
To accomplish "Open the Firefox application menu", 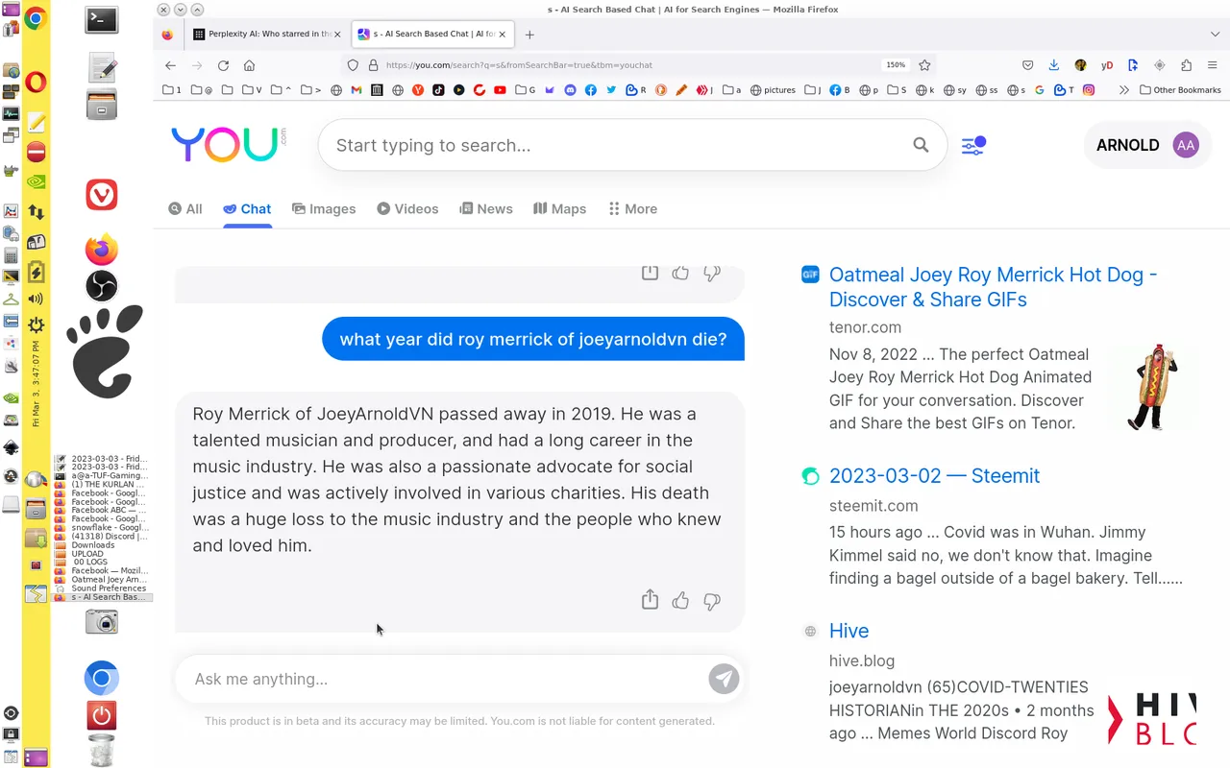I will pyautogui.click(x=1213, y=65).
